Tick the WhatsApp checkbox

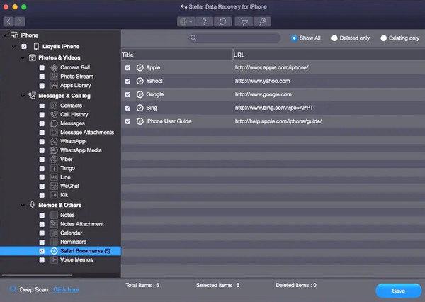point(42,142)
